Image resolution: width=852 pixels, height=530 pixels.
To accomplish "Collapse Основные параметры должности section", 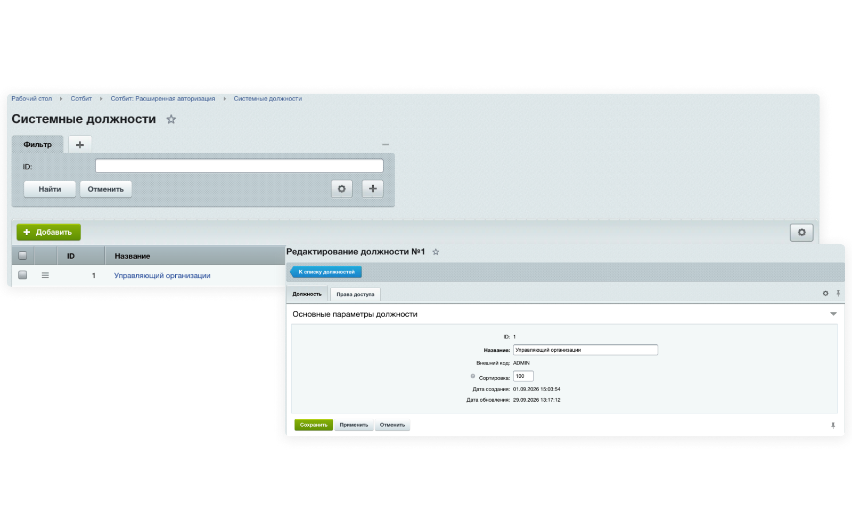I will tap(833, 314).
